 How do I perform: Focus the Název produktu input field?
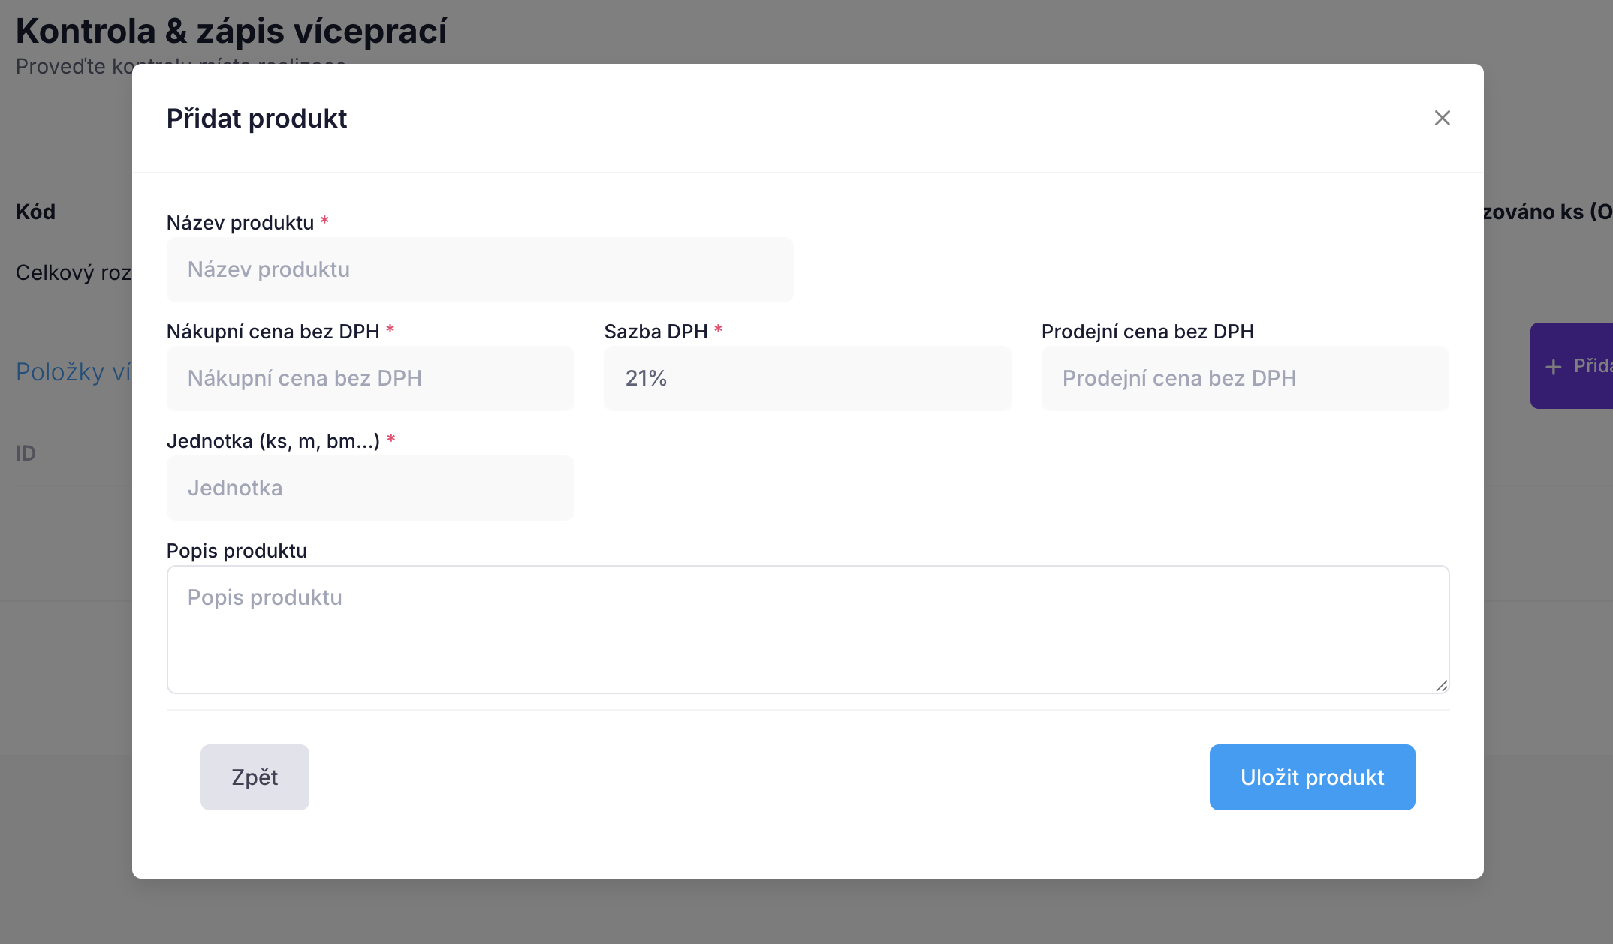point(479,270)
